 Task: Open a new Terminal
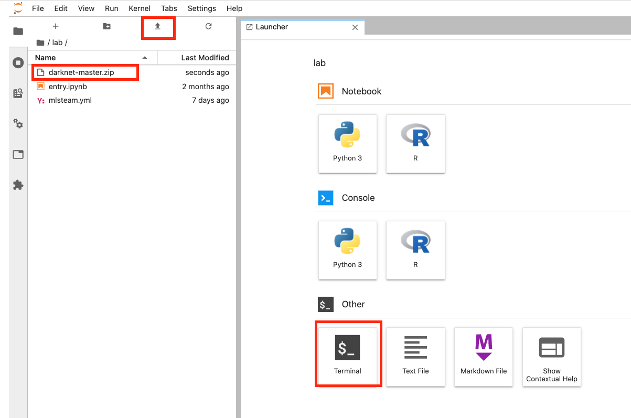point(347,357)
